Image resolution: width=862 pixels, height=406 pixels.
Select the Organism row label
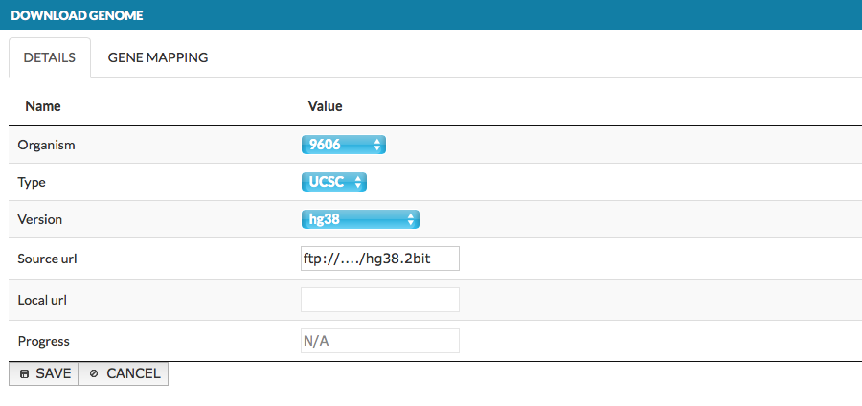(x=46, y=145)
